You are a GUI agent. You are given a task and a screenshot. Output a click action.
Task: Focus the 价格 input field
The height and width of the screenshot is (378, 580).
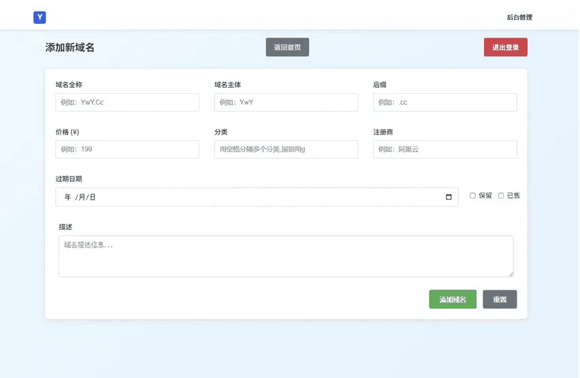(127, 150)
